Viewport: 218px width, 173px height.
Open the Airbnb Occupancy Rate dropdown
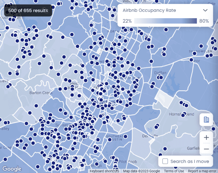tap(165, 10)
